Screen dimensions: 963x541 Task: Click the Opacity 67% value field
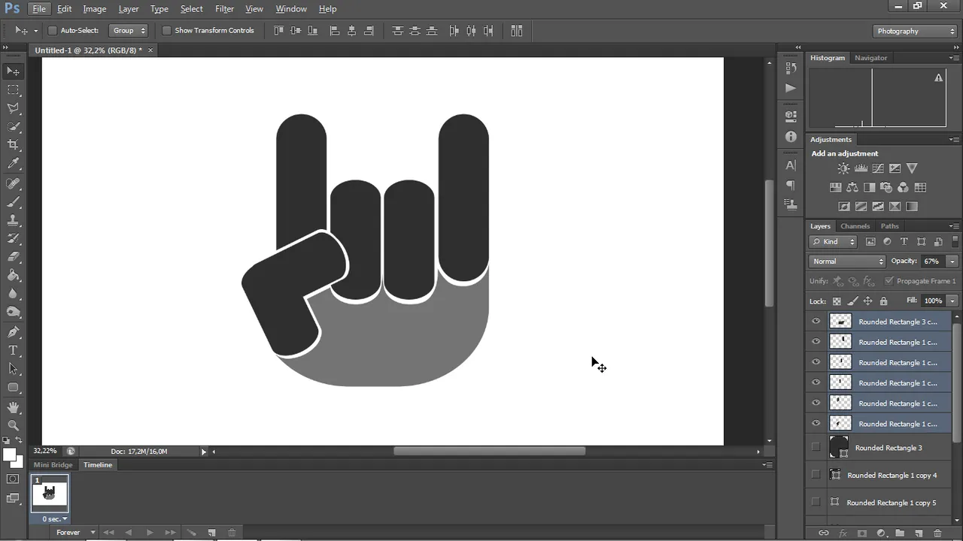pos(933,261)
